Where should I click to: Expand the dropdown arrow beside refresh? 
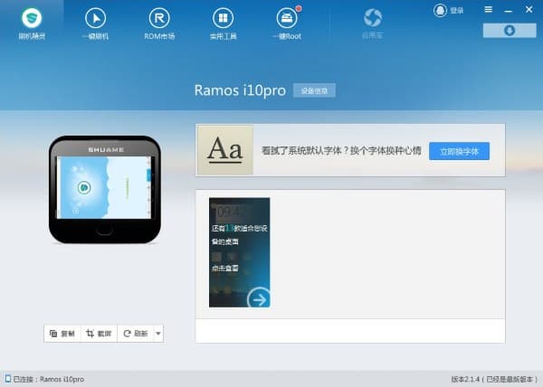158,334
